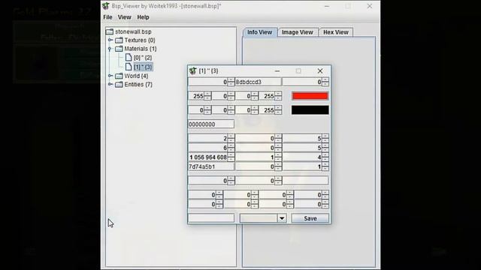Select the stonewall.bsp root item
Viewport: 481px width, 270px height.
tap(133, 31)
